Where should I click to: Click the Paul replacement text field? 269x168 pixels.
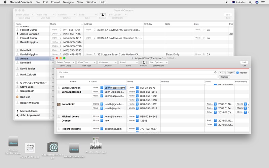click(x=138, y=77)
